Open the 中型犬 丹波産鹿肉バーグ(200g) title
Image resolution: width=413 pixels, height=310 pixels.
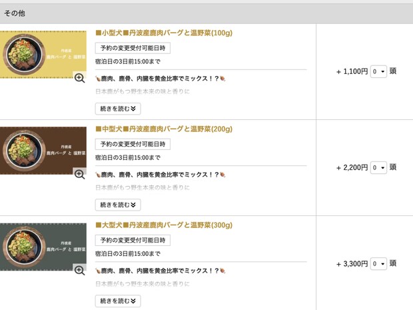tap(164, 129)
